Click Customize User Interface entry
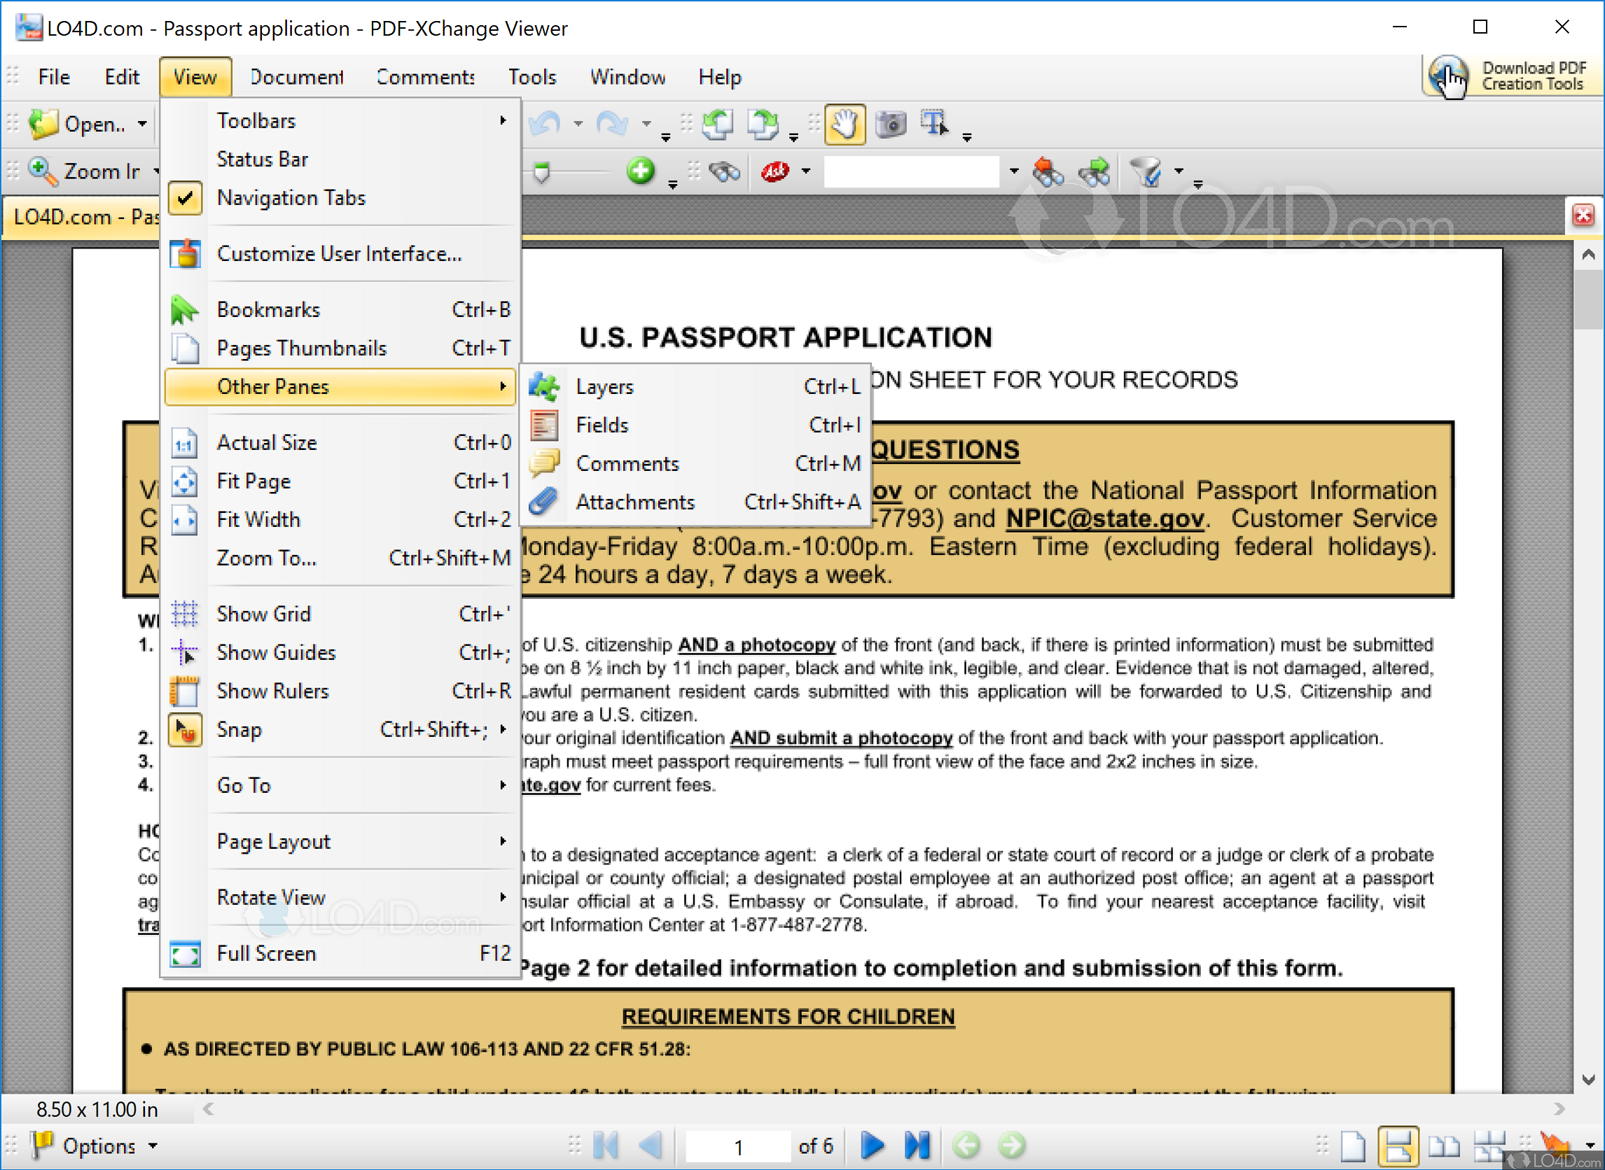The height and width of the screenshot is (1170, 1605). click(x=339, y=253)
